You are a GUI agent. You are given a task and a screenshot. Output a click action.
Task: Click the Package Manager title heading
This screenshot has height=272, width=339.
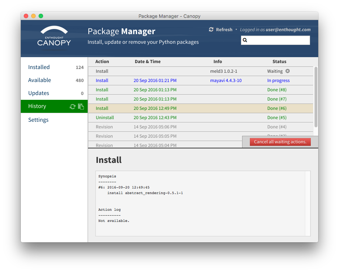coord(121,31)
